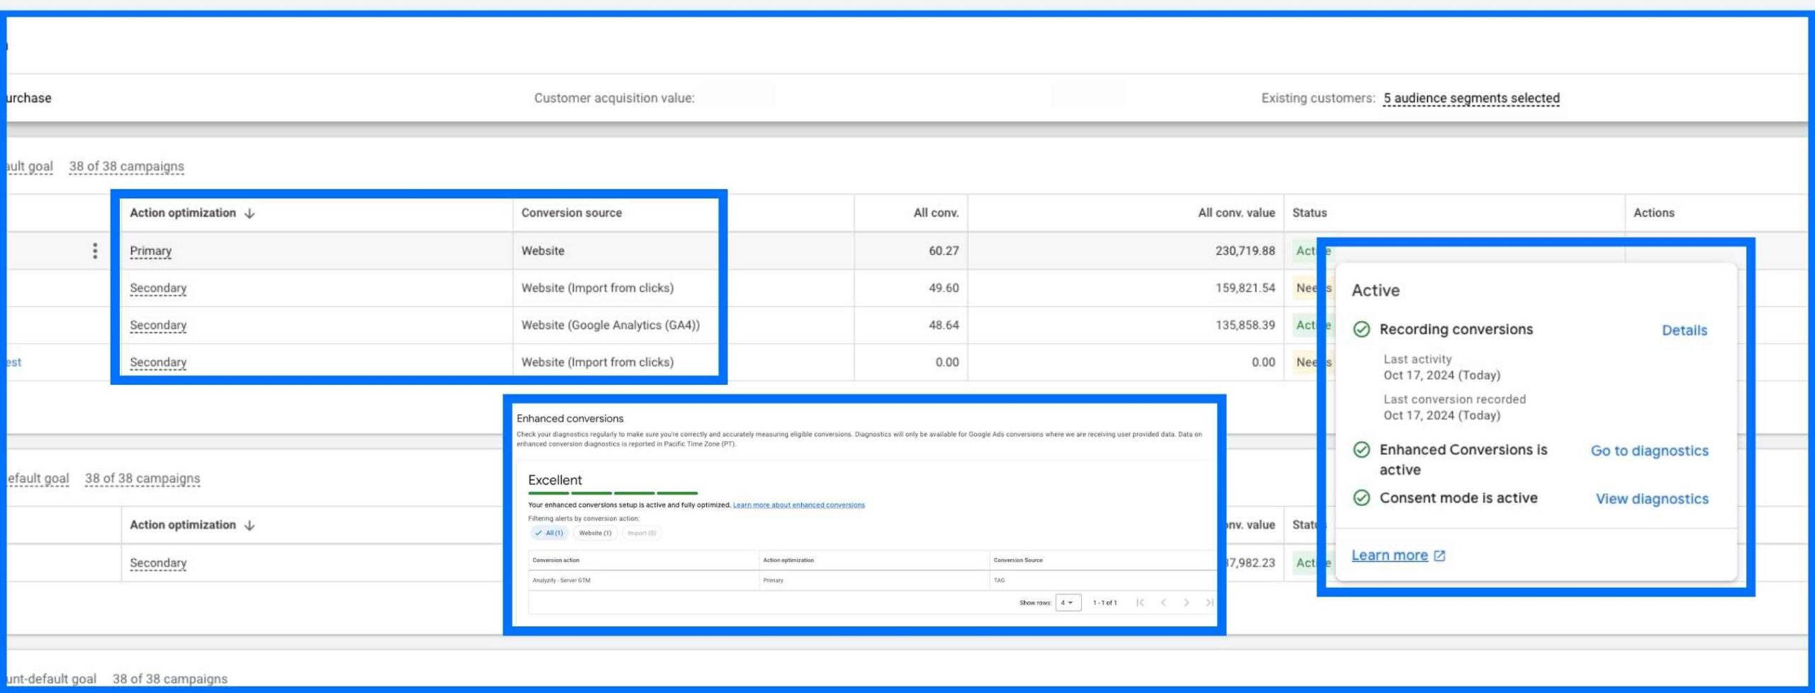Click the check icon beside Consent mode is active
Image resolution: width=1815 pixels, height=693 pixels.
click(x=1361, y=498)
